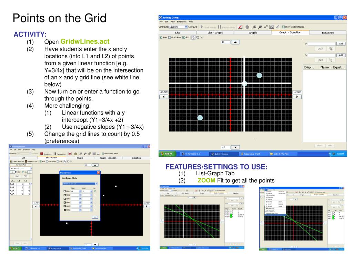Uncheck the Axes checkbox in Graph-Equation window
Viewport: 353px width, 265px height.
pos(161,37)
